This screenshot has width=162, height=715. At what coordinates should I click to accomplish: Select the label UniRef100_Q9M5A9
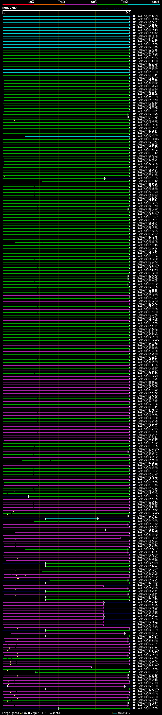click(x=145, y=320)
